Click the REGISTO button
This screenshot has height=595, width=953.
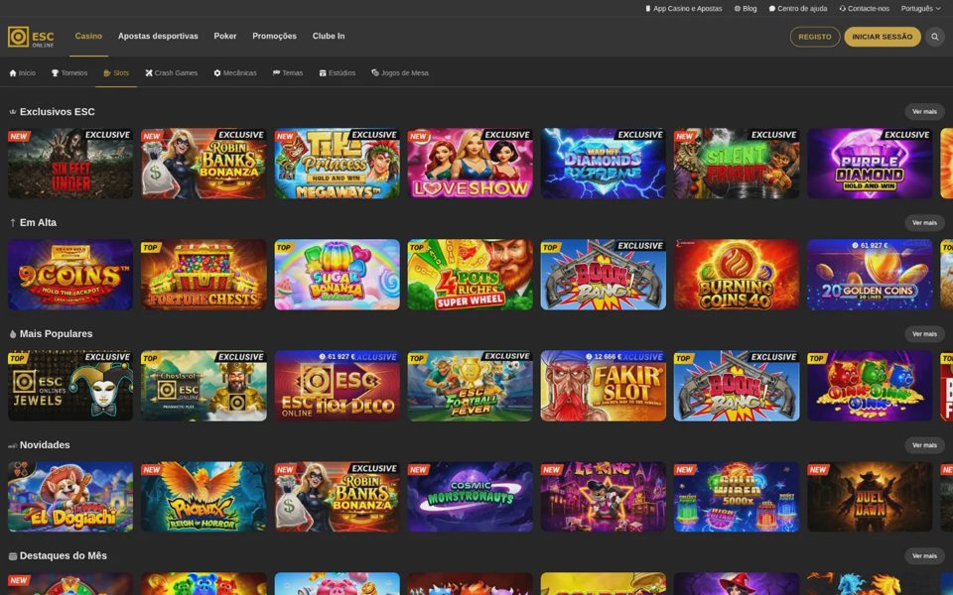814,37
